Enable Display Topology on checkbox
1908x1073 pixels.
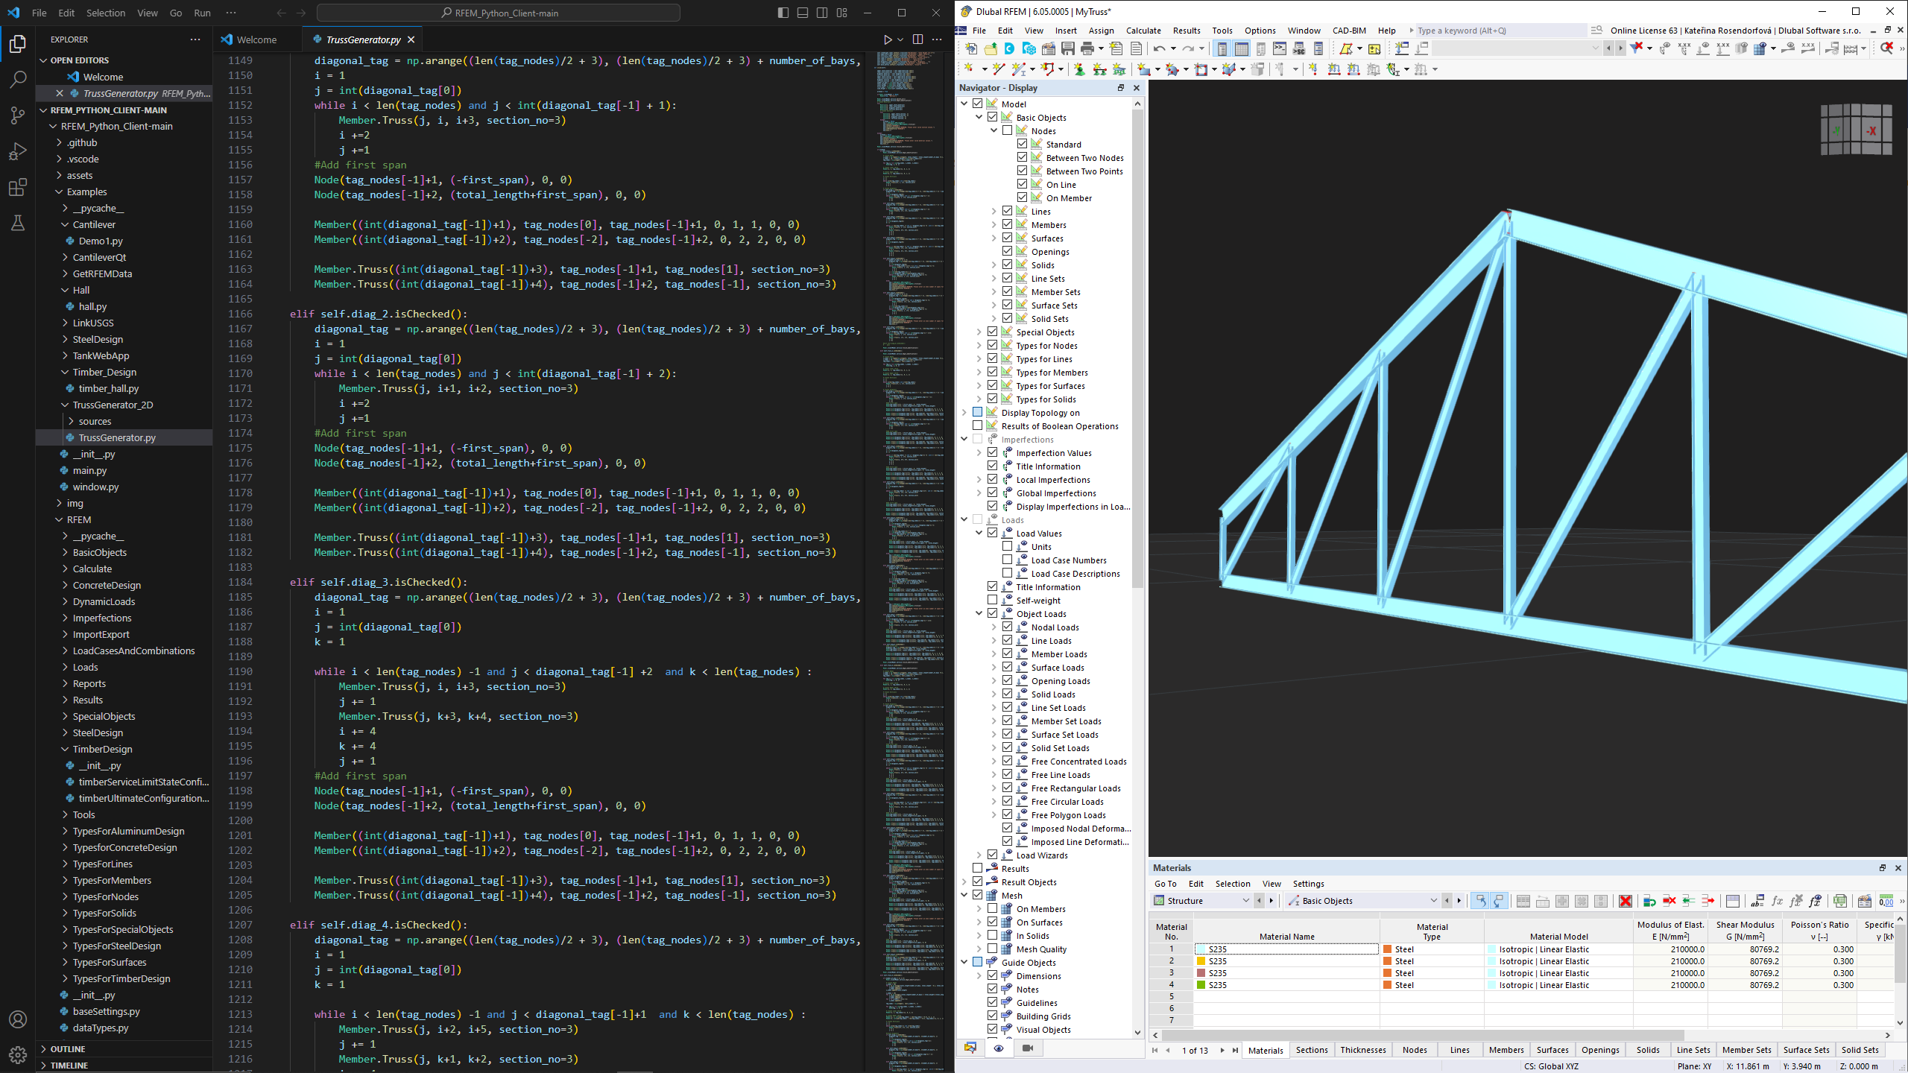click(x=982, y=413)
